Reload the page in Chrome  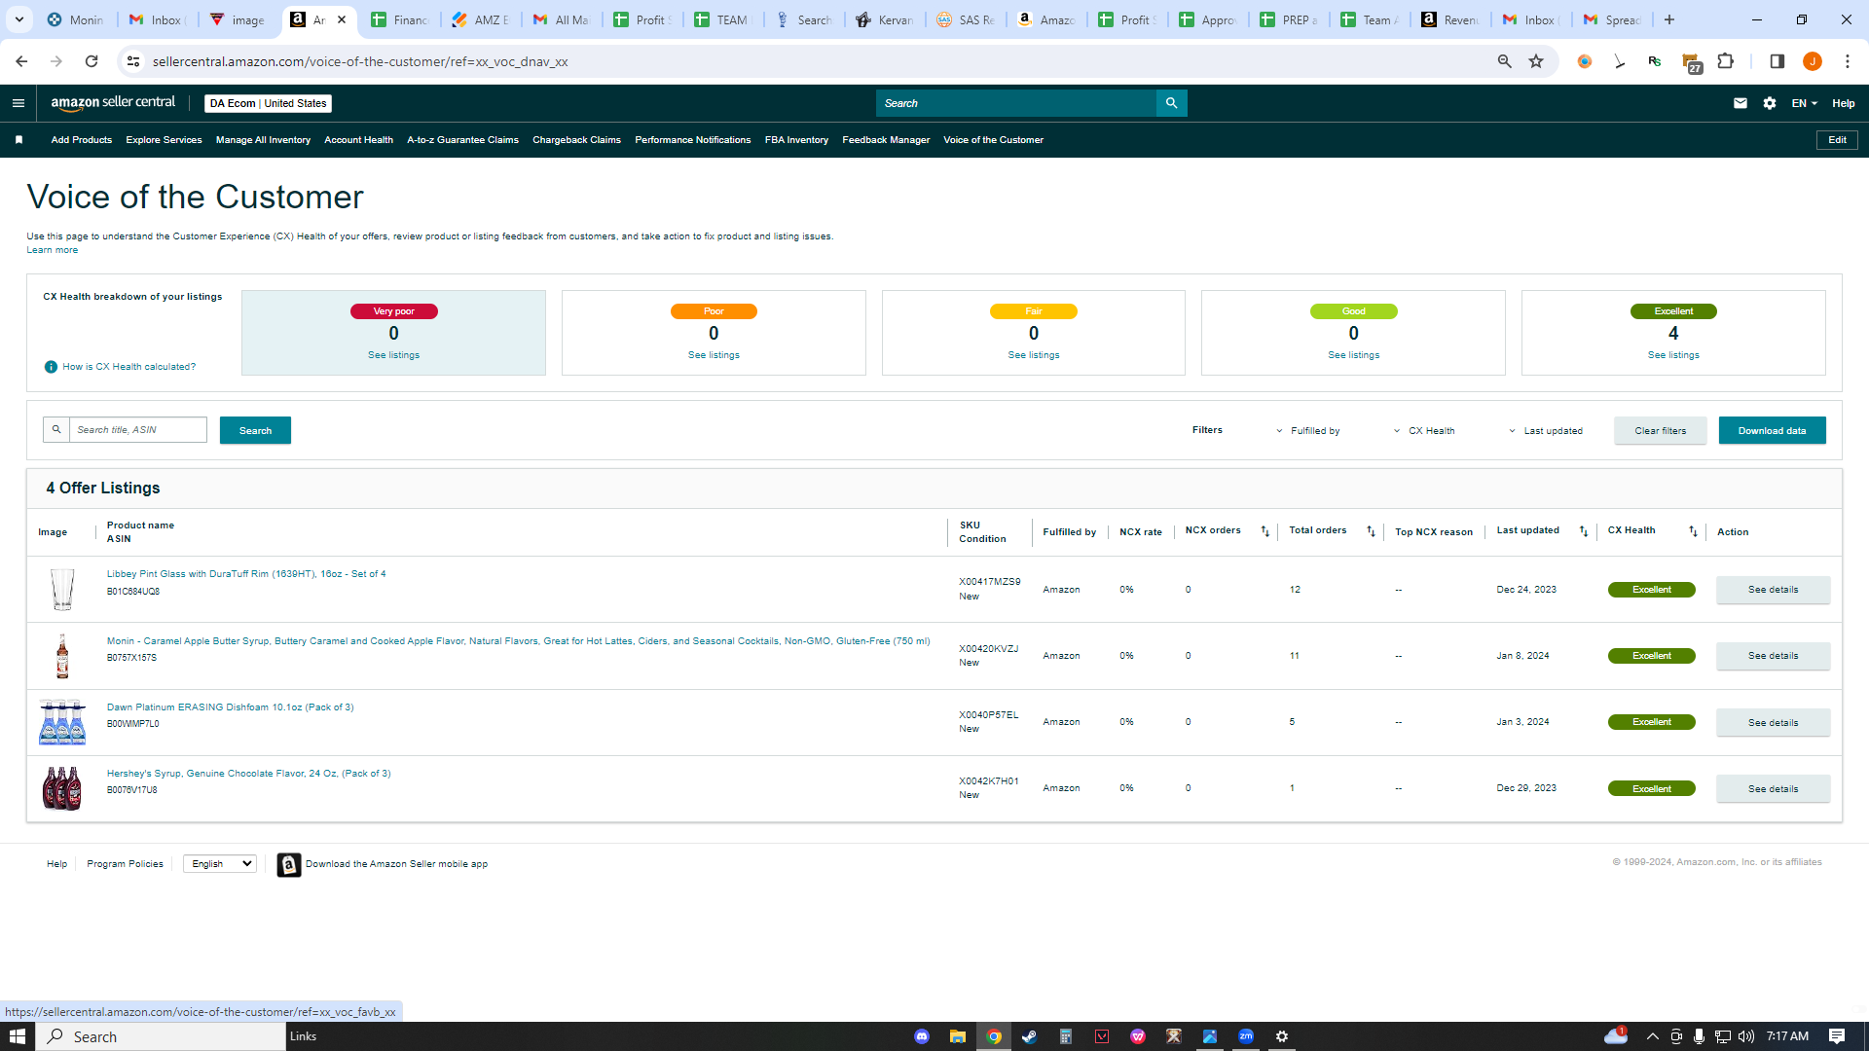coord(92,61)
